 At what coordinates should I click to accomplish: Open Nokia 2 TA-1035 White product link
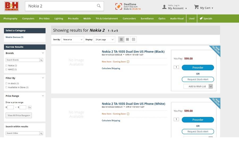133,104
